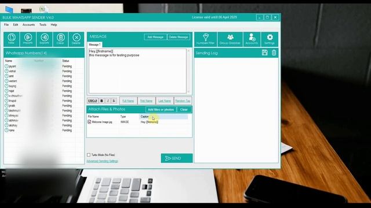Select the shreyas contact row

(44, 116)
